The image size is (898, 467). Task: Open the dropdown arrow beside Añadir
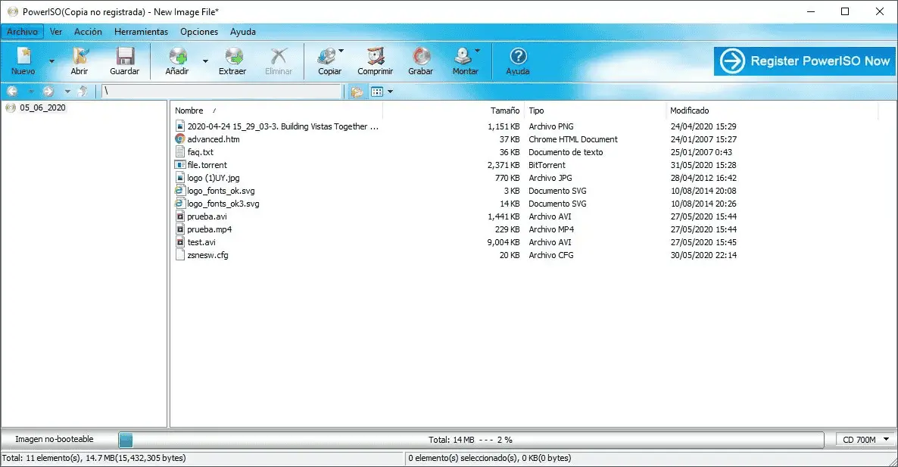click(x=205, y=61)
